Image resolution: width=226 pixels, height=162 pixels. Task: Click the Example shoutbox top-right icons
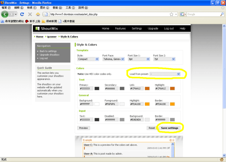[172, 140]
